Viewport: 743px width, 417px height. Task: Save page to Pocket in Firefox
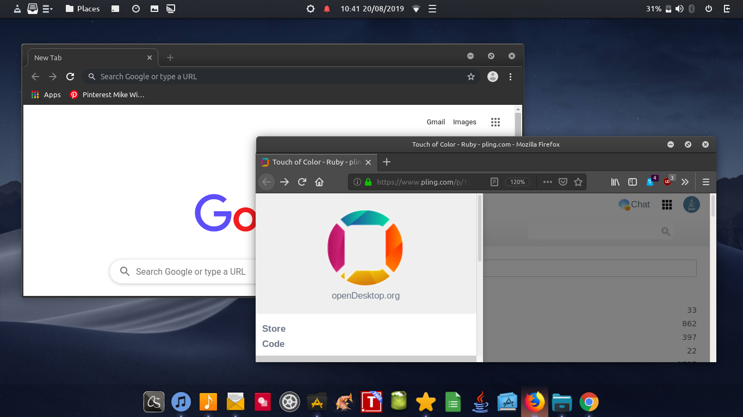(564, 182)
